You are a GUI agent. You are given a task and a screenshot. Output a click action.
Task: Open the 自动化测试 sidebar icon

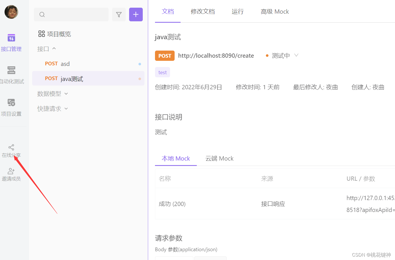pos(11,70)
